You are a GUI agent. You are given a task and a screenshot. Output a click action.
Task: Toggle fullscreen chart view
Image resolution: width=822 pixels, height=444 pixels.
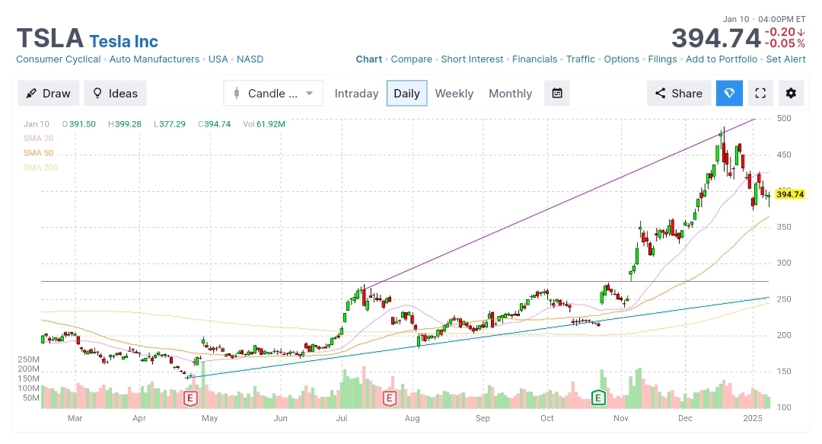click(x=760, y=94)
